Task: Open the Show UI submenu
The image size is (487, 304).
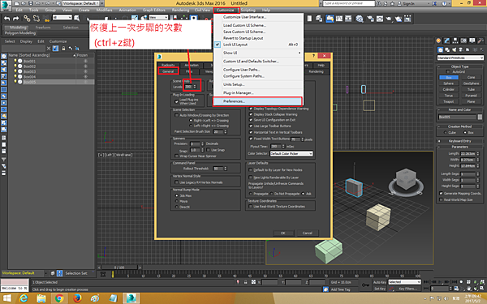Action: (257, 53)
